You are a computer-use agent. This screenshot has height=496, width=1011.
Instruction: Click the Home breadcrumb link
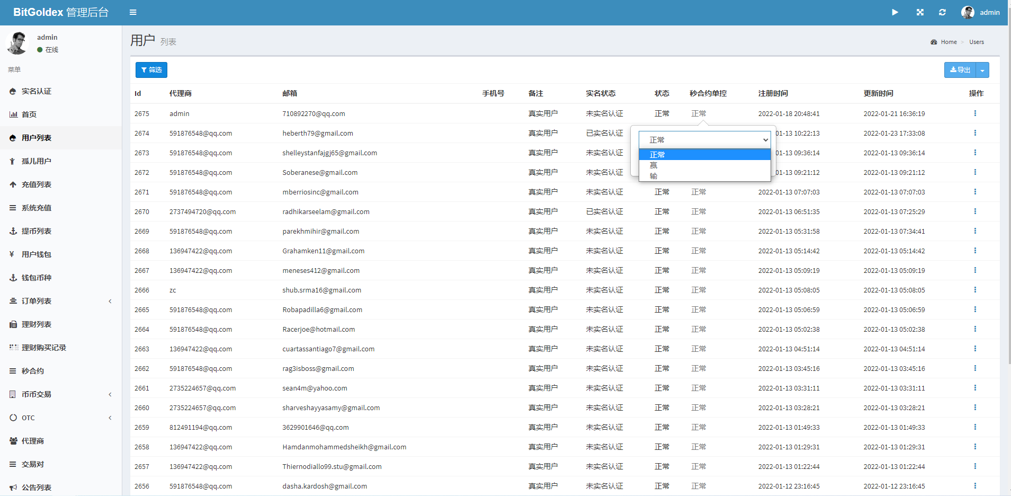pos(949,42)
